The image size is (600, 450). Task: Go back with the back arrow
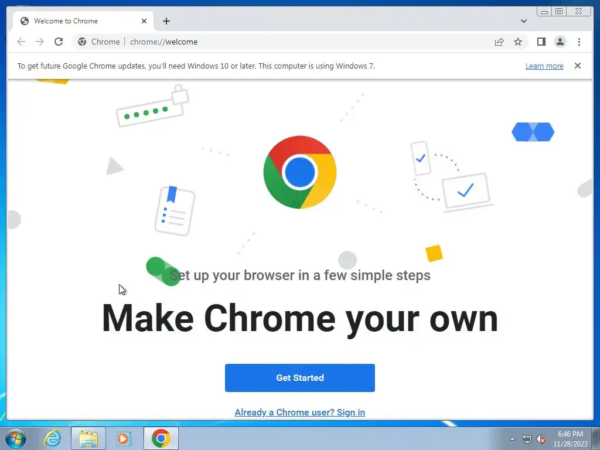[21, 42]
